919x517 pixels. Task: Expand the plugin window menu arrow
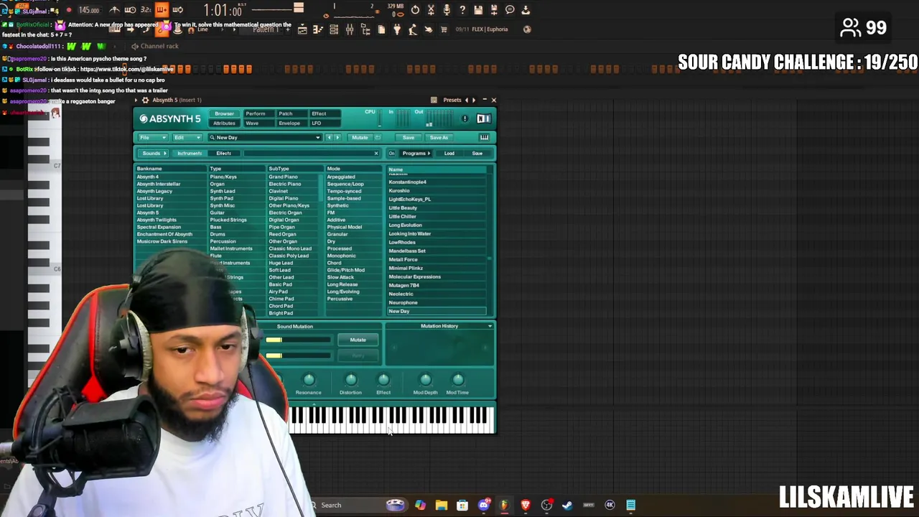click(x=136, y=100)
